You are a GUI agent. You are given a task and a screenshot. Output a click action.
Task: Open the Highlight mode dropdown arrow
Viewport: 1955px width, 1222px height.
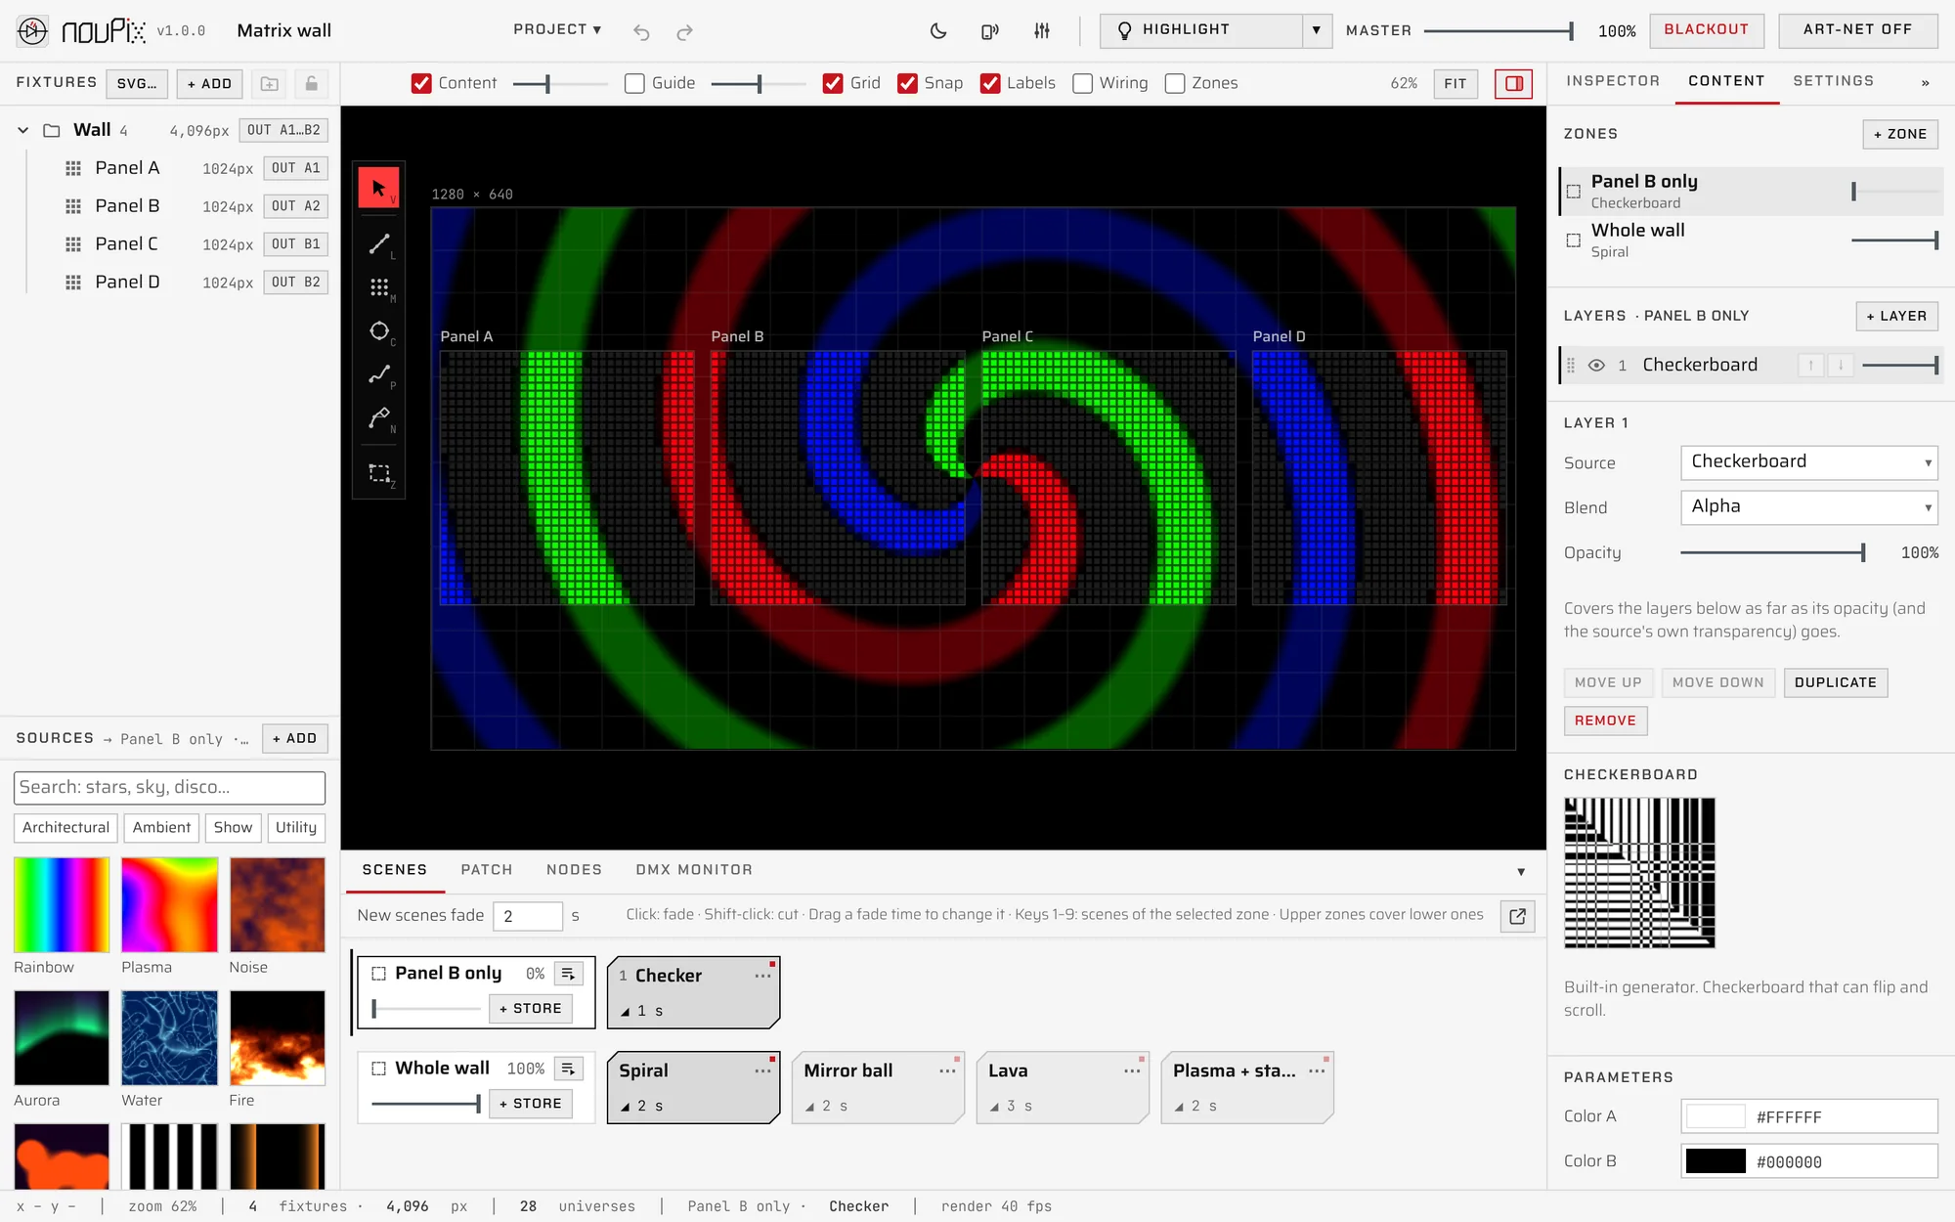coord(1317,30)
